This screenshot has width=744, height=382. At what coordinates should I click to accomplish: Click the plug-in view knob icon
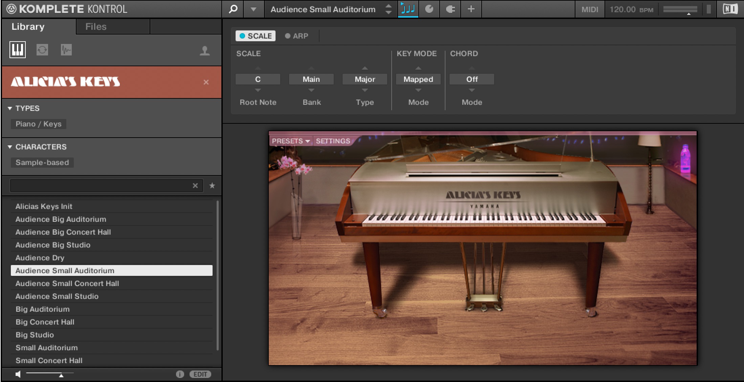click(429, 9)
